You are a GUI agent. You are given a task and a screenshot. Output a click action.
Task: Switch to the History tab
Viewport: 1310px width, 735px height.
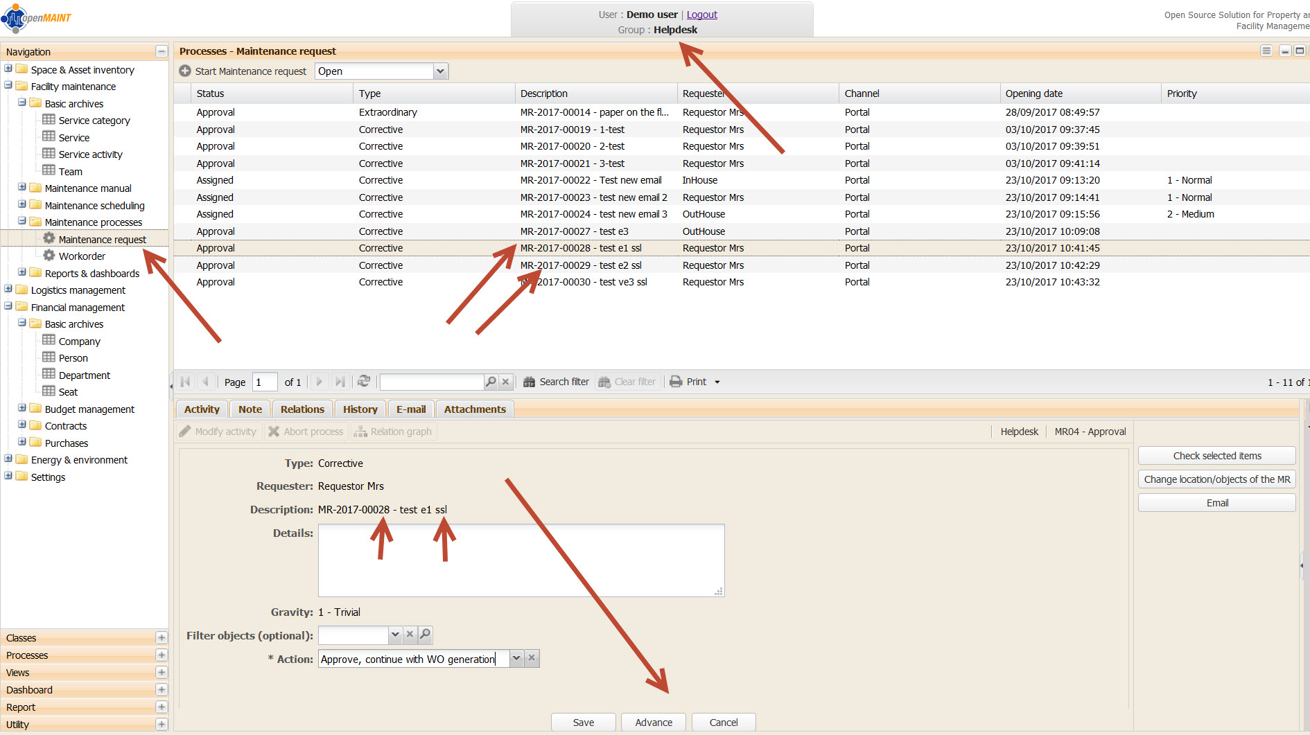[360, 409]
